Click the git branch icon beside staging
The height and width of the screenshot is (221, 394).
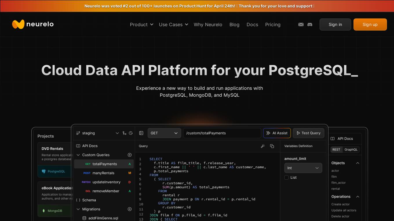pos(78,133)
